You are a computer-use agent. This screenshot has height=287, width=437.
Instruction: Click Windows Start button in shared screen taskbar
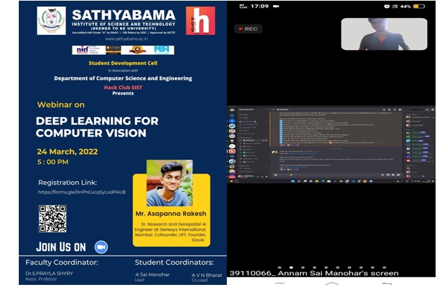click(x=293, y=181)
